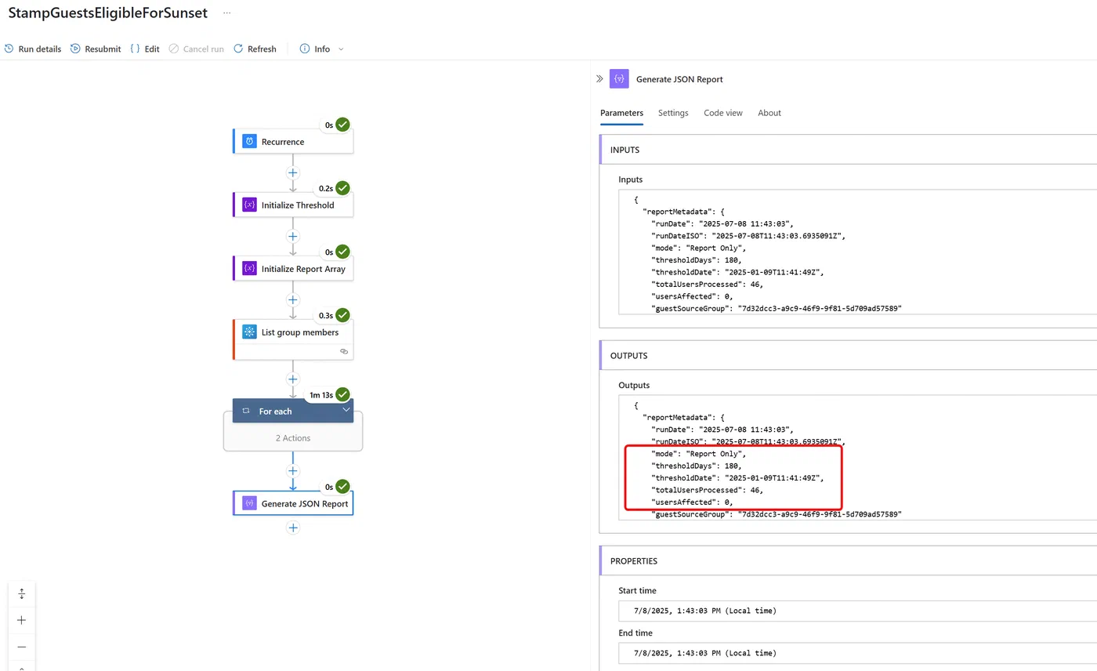Click the Inputs JSON code box
The height and width of the screenshot is (671, 1097).
pyautogui.click(x=858, y=252)
